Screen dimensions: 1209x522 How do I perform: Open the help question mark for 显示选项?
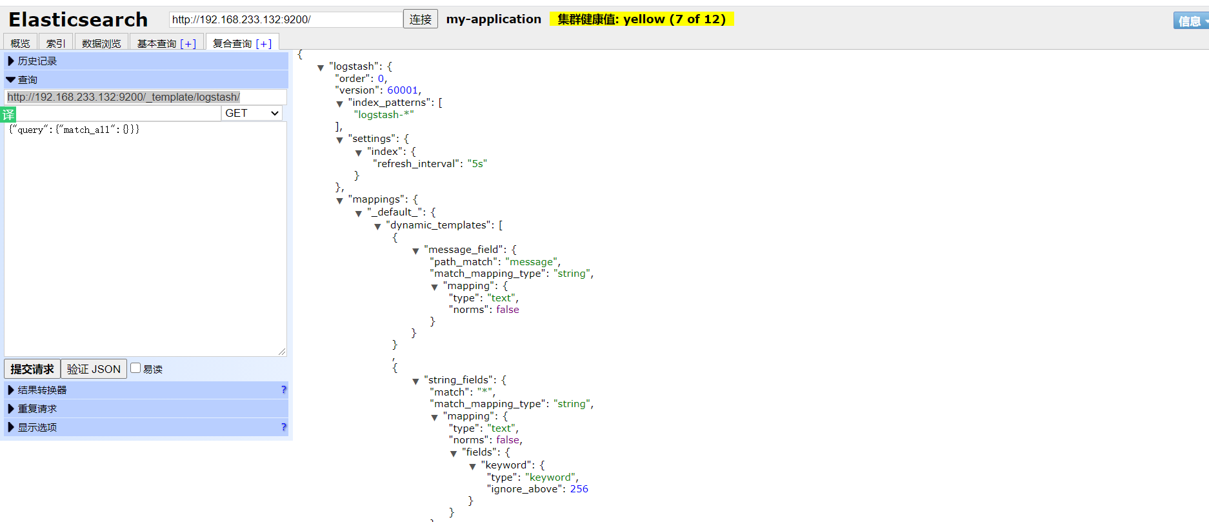point(284,427)
